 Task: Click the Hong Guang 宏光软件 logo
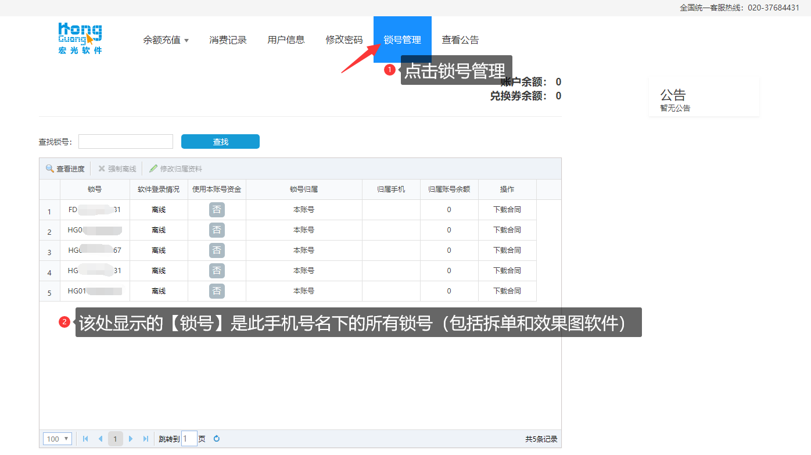pos(80,38)
